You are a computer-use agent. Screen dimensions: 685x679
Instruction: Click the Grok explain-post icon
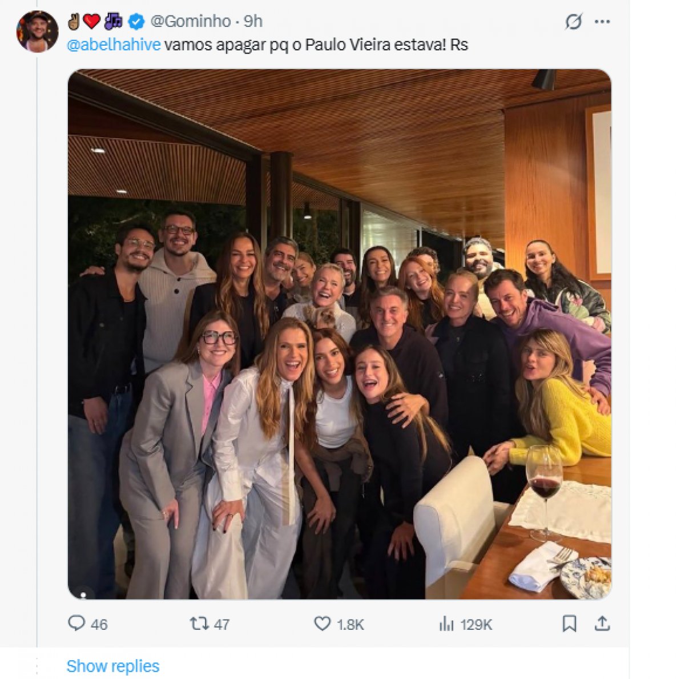[573, 22]
